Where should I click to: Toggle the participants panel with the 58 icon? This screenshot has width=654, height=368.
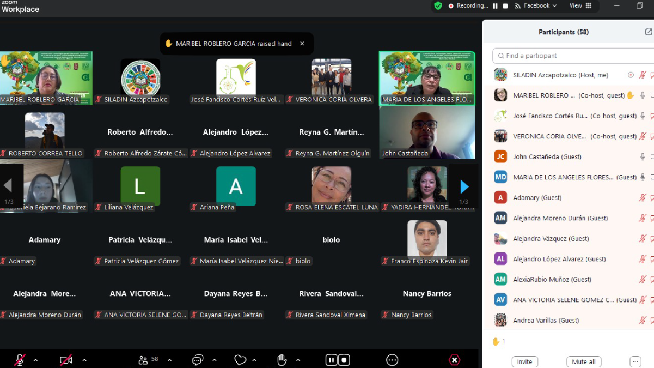(148, 360)
